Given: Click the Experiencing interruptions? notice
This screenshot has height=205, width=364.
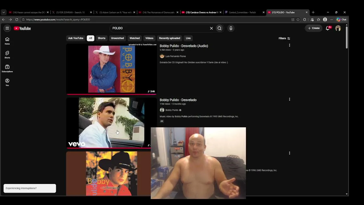Looking at the screenshot, I should click(x=30, y=188).
